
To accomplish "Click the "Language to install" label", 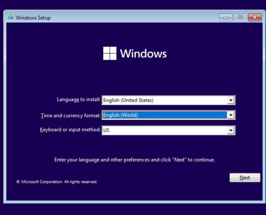I will tap(79, 99).
